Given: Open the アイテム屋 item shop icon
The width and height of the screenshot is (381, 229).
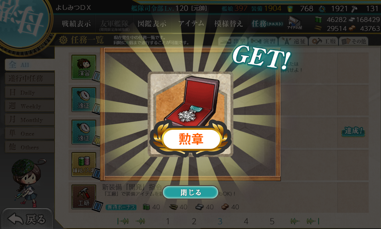Looking at the screenshot, I should [x=295, y=23].
